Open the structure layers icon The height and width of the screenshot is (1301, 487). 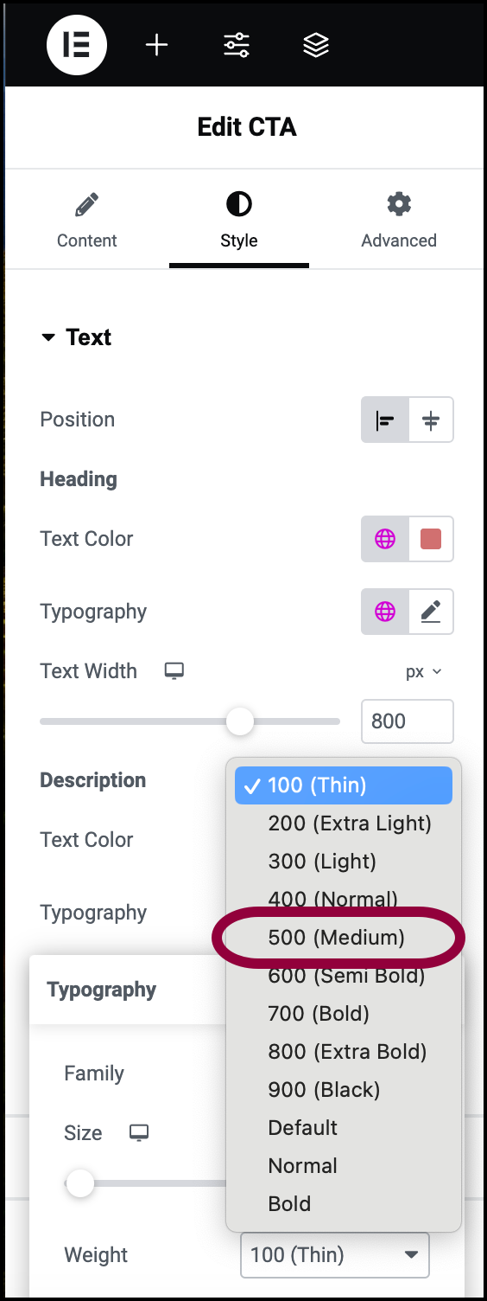[316, 45]
